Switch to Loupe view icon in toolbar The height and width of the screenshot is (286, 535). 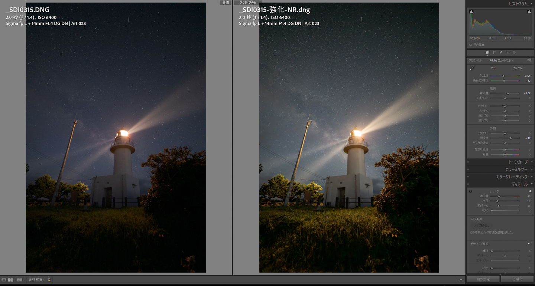click(x=4, y=280)
